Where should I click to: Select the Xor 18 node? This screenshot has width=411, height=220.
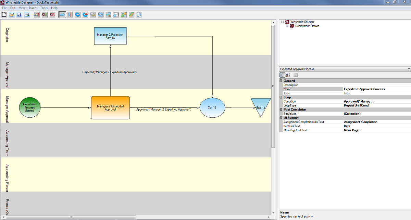pos(212,107)
